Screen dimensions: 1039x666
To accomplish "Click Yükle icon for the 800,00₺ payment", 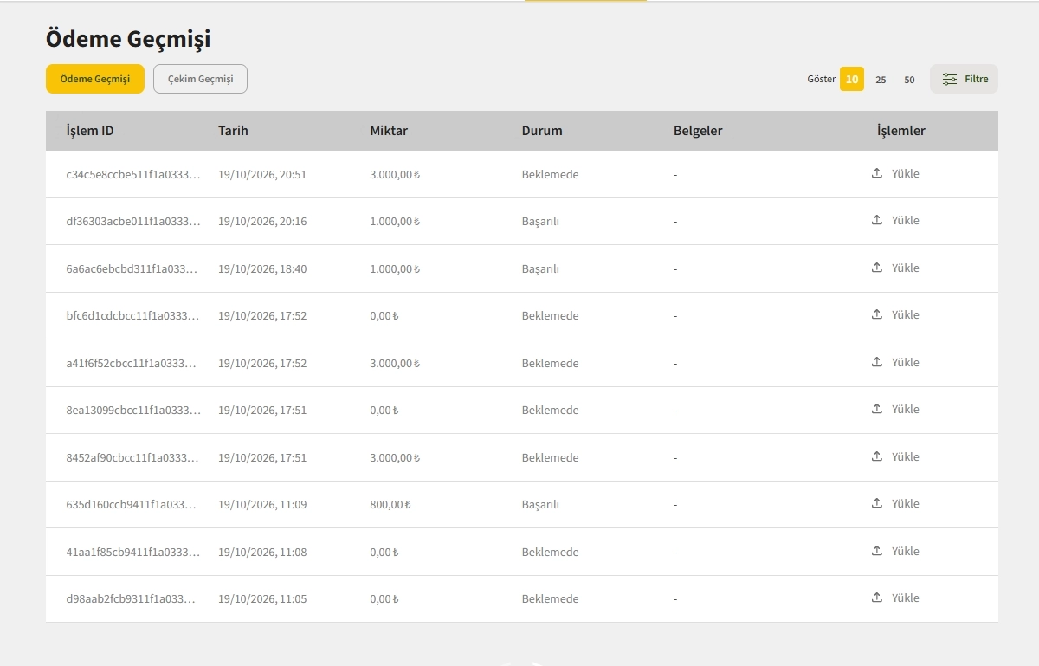I will pos(876,503).
